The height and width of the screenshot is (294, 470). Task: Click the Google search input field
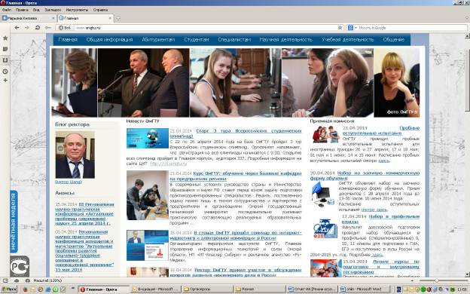[x=412, y=28]
